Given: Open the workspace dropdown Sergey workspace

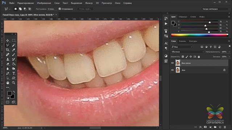Looking at the screenshot, I should pyautogui.click(x=215, y=9).
